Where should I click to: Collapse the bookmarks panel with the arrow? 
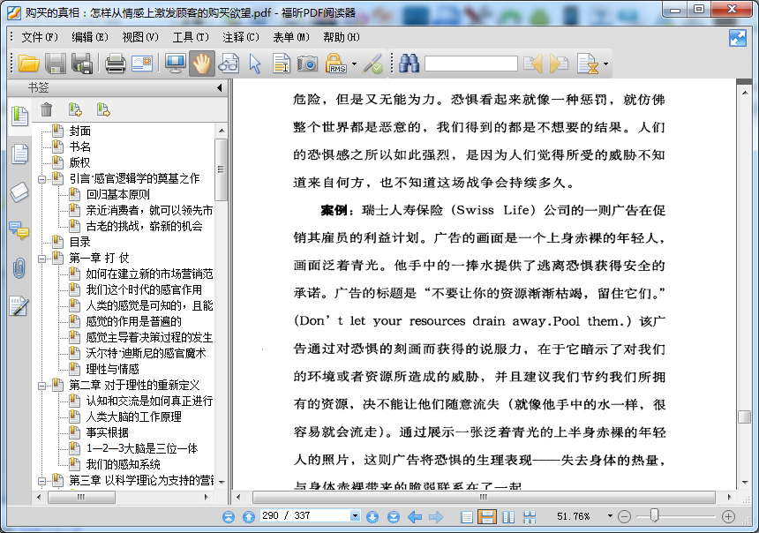[219, 87]
